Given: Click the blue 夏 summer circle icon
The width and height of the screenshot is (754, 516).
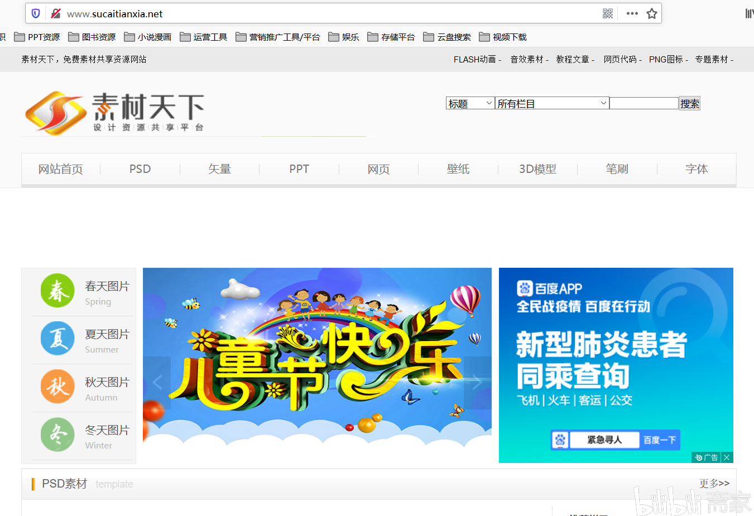Looking at the screenshot, I should coord(57,339).
